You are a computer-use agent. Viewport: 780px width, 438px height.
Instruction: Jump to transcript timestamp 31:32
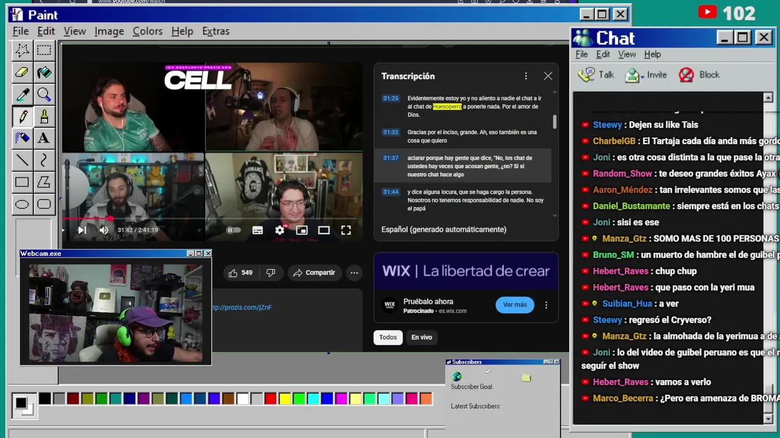(391, 132)
